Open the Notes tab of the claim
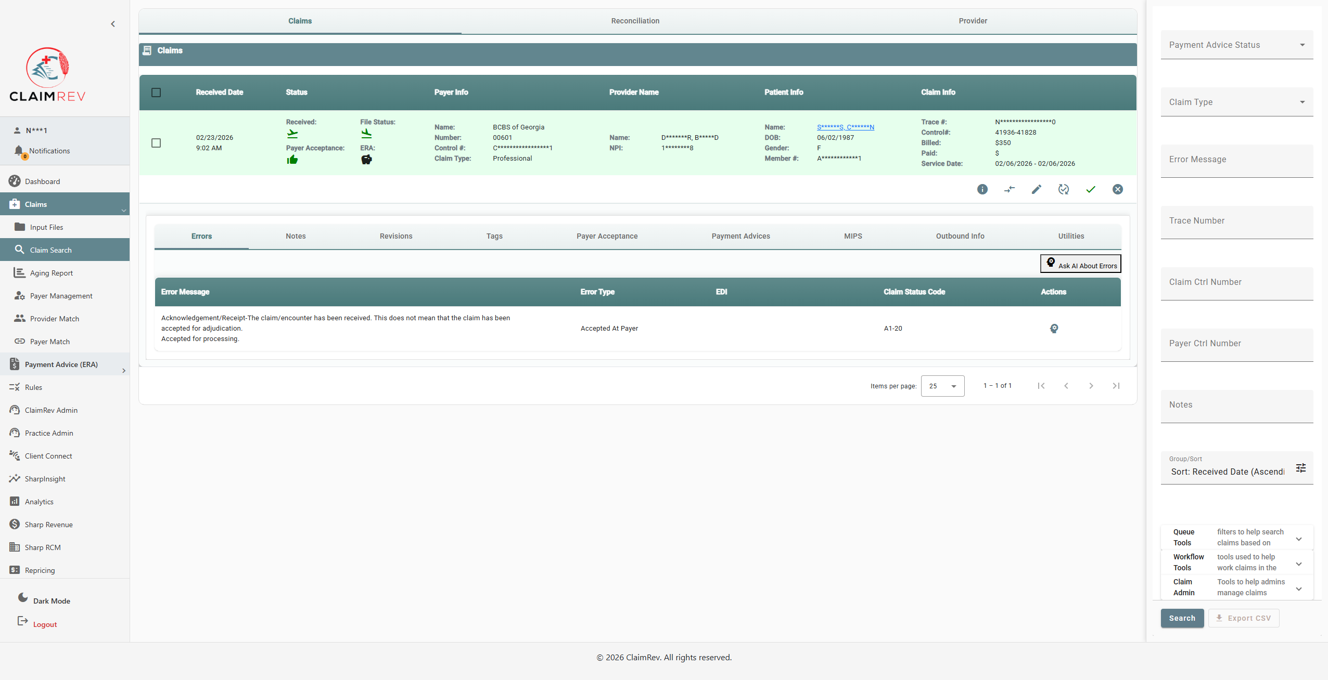The height and width of the screenshot is (680, 1328). click(x=296, y=236)
